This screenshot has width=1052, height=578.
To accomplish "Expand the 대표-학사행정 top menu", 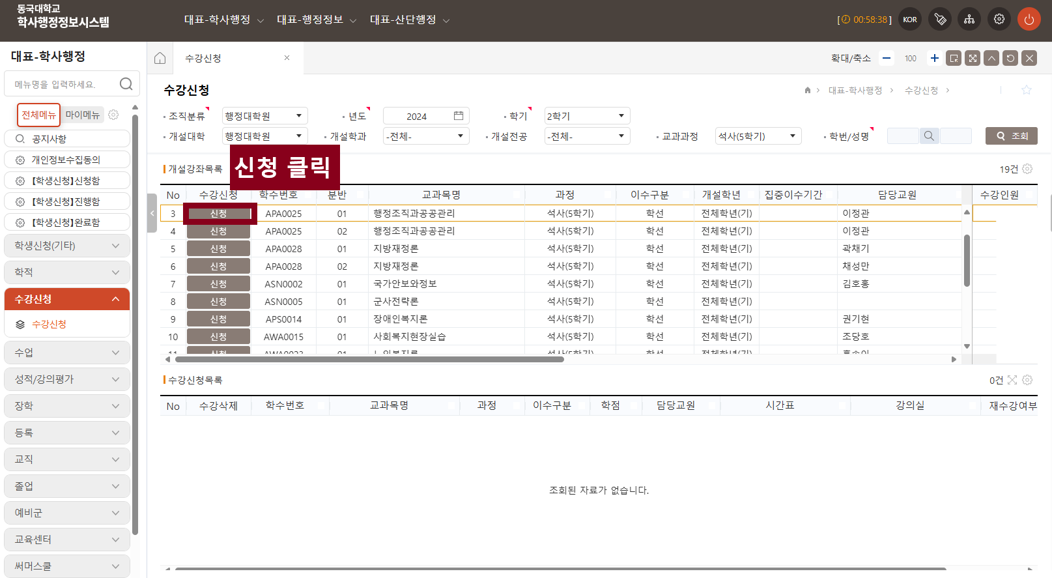I will coord(223,20).
